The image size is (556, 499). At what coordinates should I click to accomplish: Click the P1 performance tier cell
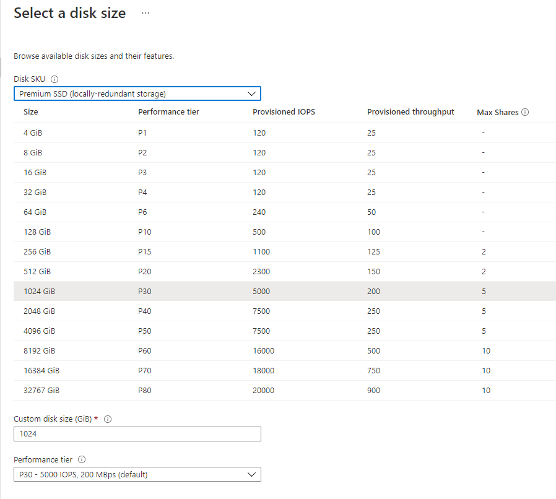point(142,133)
